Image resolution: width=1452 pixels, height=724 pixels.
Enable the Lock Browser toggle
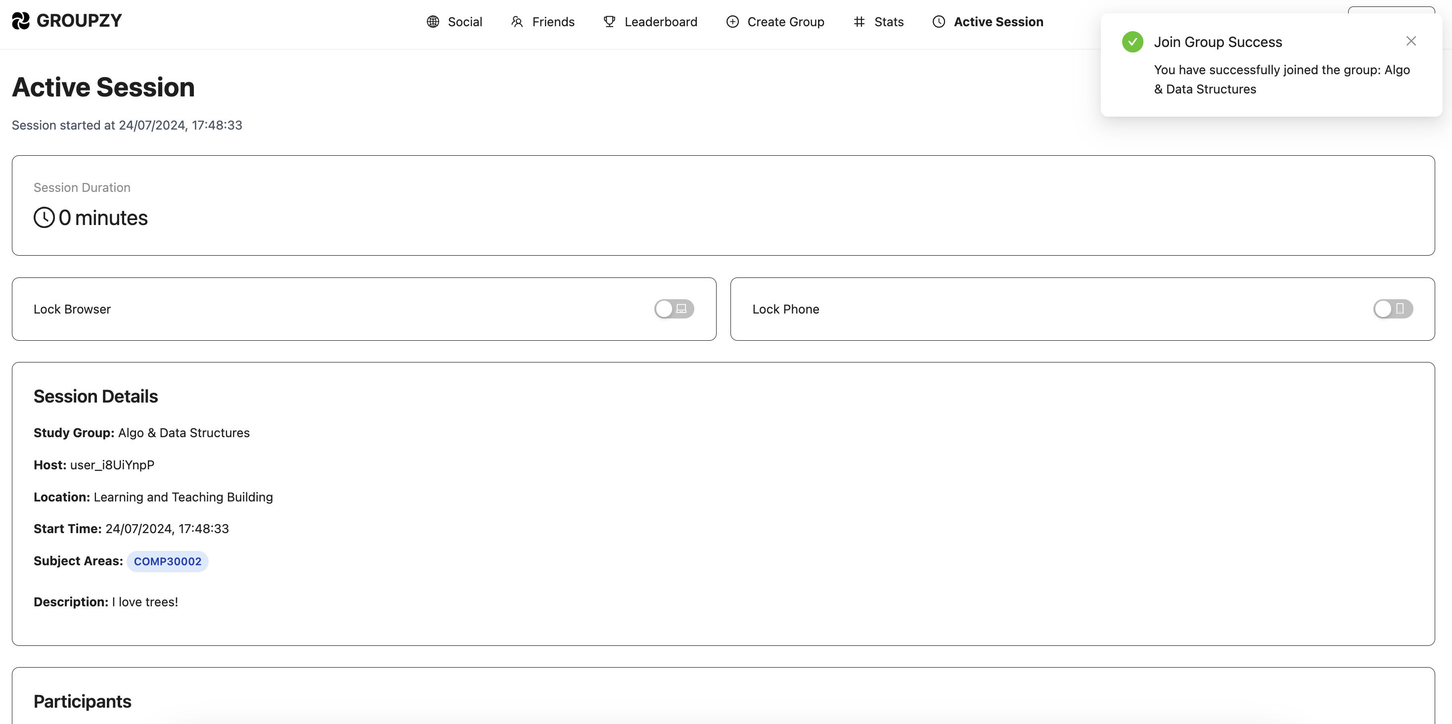(x=674, y=309)
